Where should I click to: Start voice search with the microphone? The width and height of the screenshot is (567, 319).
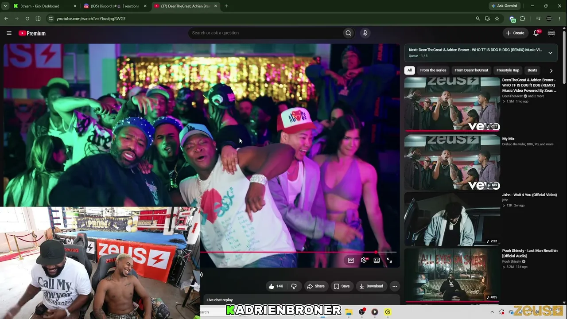pos(365,33)
